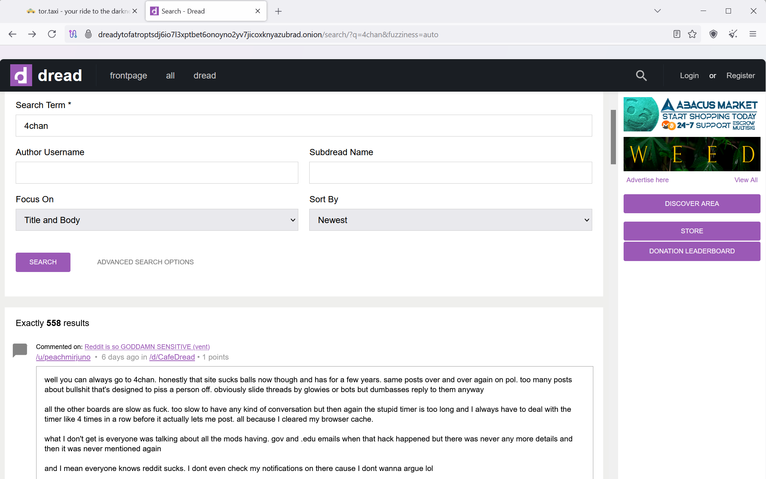Click the New Identity broom icon
Screen dimensions: 766x479
(733, 34)
